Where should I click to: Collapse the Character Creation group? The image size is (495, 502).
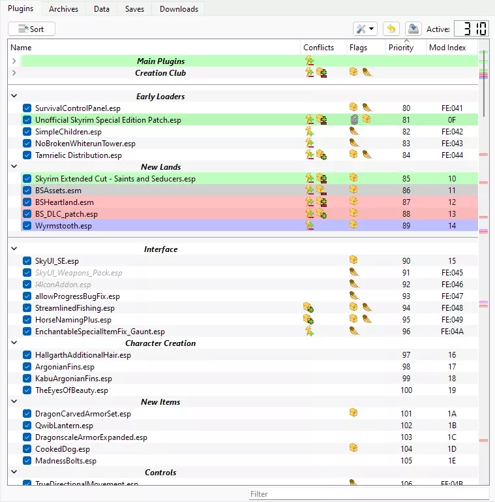click(x=14, y=343)
